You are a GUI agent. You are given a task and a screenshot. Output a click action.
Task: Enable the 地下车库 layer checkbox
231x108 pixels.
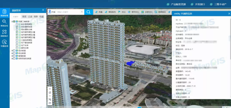point(17,45)
